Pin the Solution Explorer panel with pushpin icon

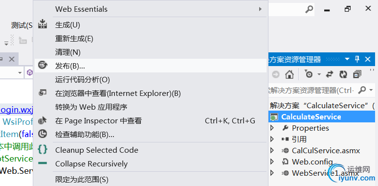357,59
